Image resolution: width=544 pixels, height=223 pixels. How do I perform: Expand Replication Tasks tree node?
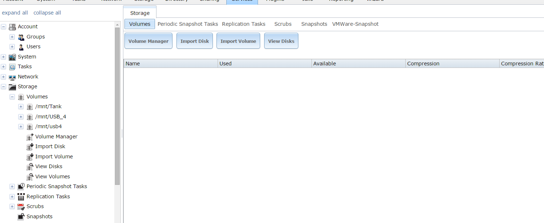click(x=12, y=197)
